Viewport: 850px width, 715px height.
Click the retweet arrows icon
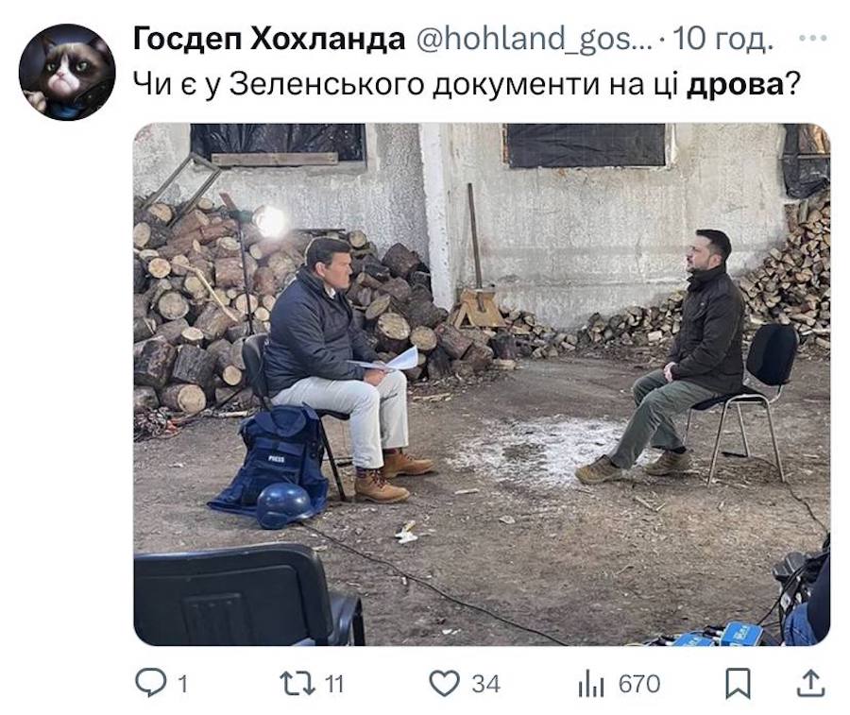click(297, 683)
